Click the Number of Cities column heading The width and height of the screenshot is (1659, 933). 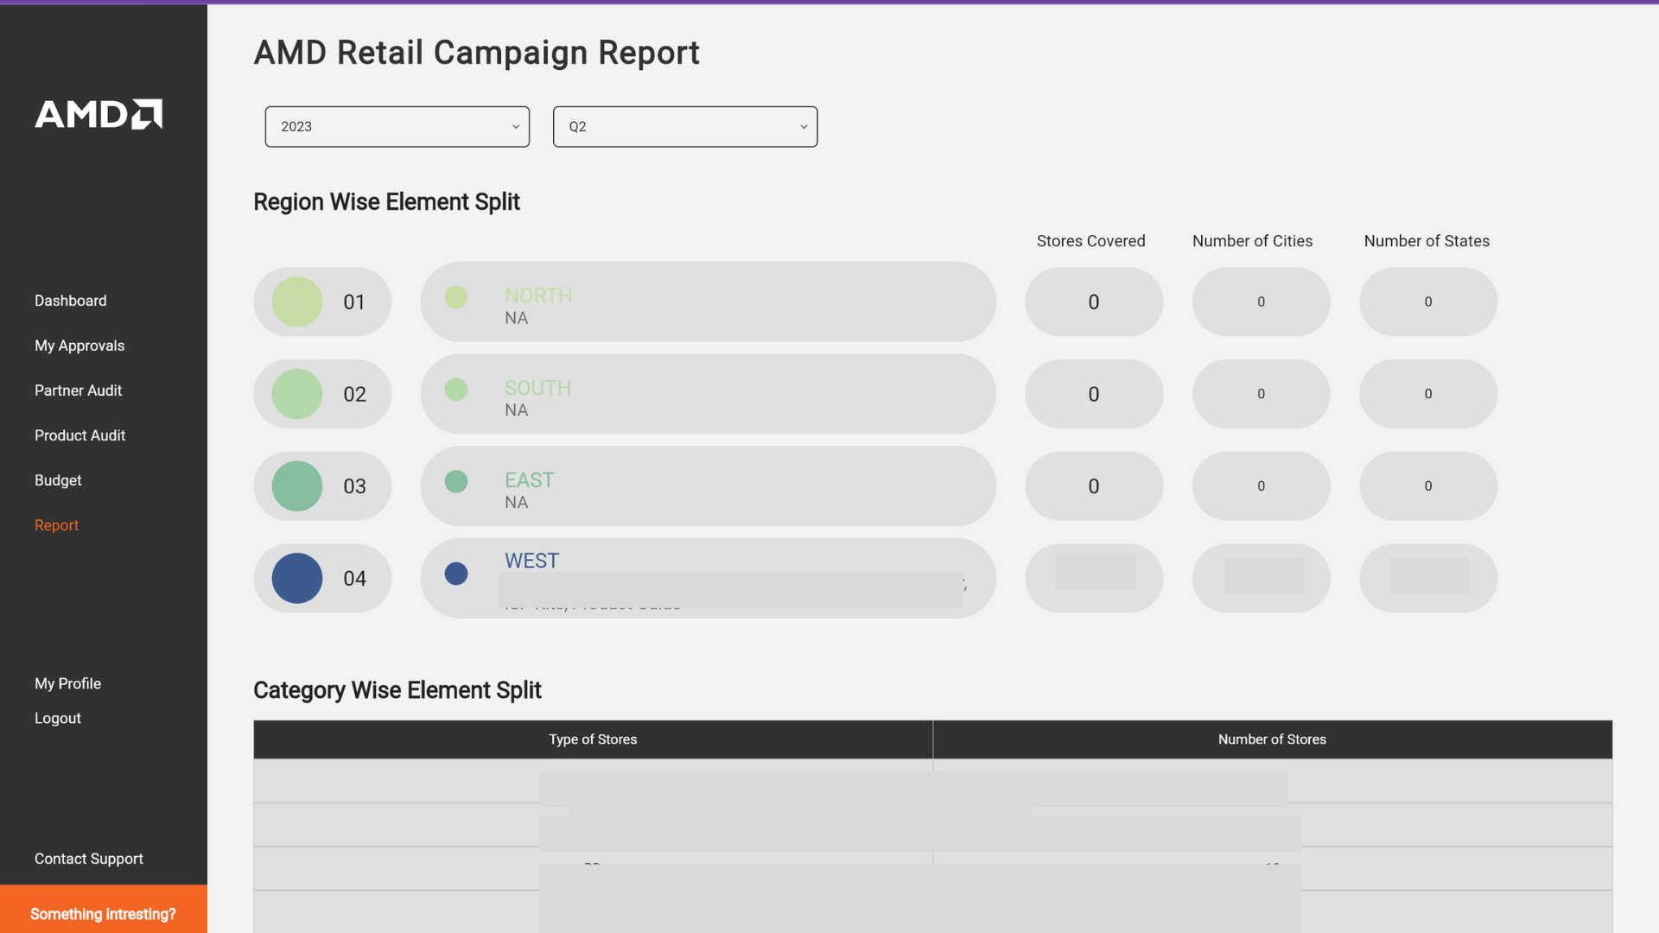(1253, 241)
